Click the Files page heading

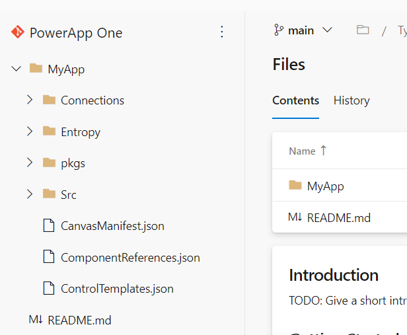tap(289, 64)
